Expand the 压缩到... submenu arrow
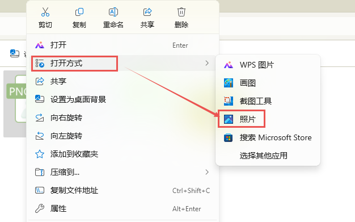The height and width of the screenshot is (222, 355). coord(207,172)
